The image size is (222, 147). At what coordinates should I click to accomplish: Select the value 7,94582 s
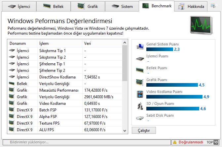[x=92, y=77]
